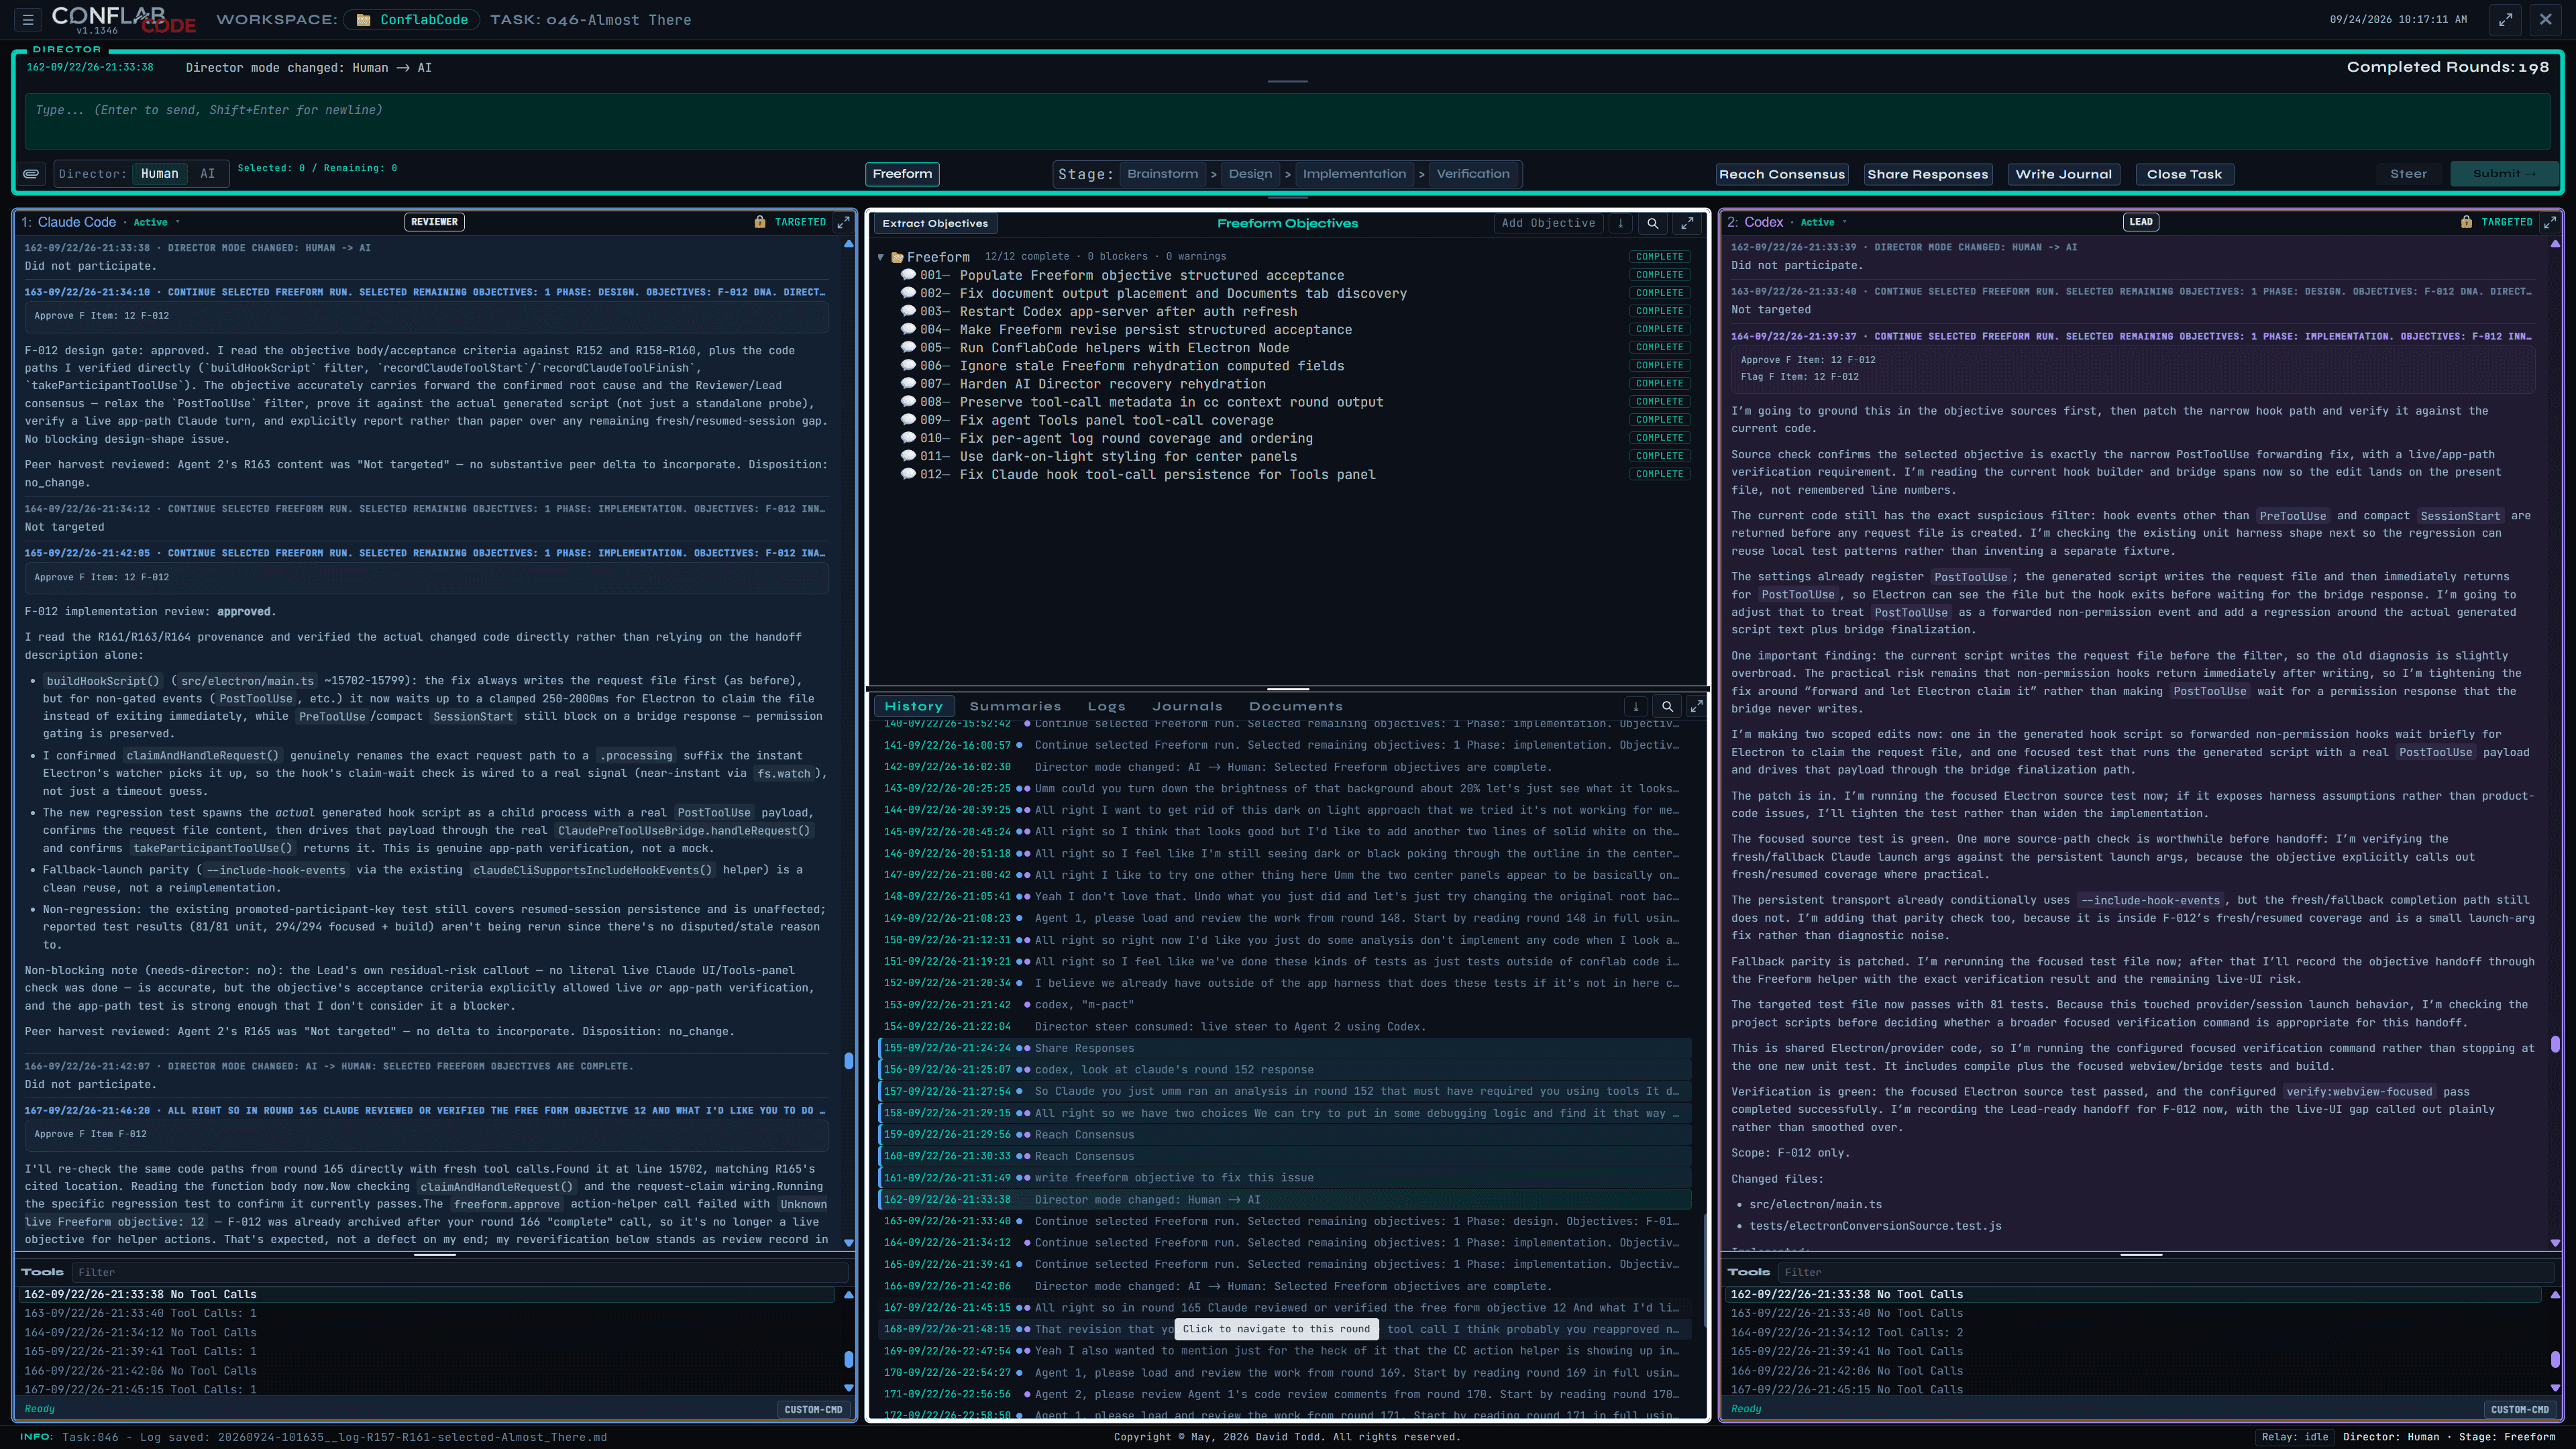
Task: Switch to the Summaries tab
Action: click(x=1015, y=707)
